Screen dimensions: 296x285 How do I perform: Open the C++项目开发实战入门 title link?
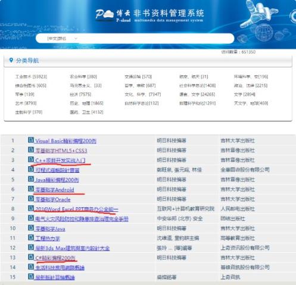[60, 160]
